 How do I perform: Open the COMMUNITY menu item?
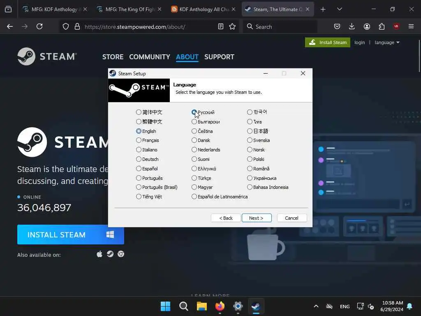(x=150, y=57)
